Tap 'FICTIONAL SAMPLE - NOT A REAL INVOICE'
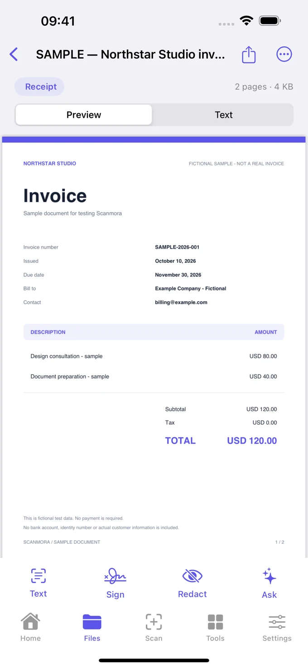 click(236, 164)
